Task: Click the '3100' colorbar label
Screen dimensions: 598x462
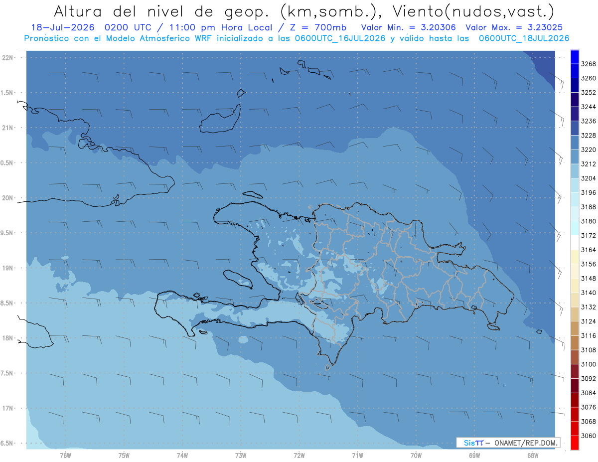Action: pyautogui.click(x=588, y=364)
